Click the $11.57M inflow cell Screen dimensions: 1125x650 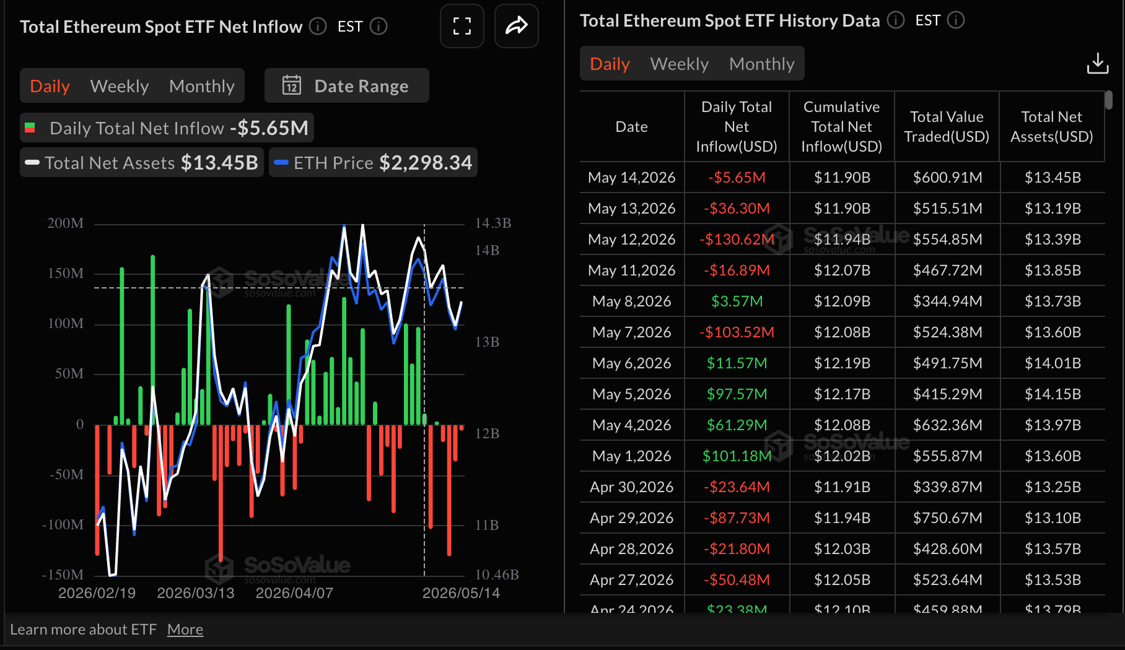tap(737, 363)
